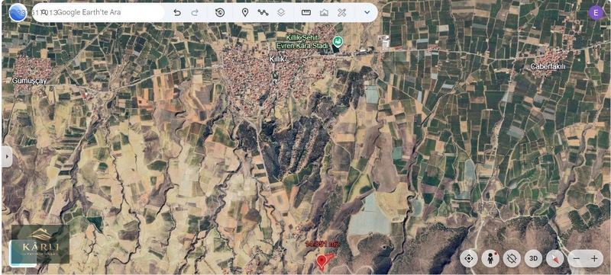The height and width of the screenshot is (275, 611).
Task: Activate Street View pegman button
Action: 490,258
